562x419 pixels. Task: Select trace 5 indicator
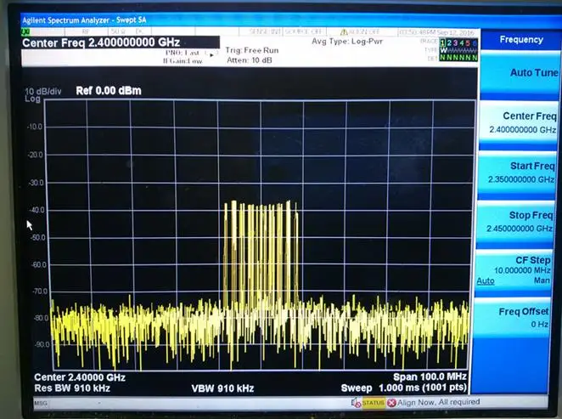pos(469,43)
